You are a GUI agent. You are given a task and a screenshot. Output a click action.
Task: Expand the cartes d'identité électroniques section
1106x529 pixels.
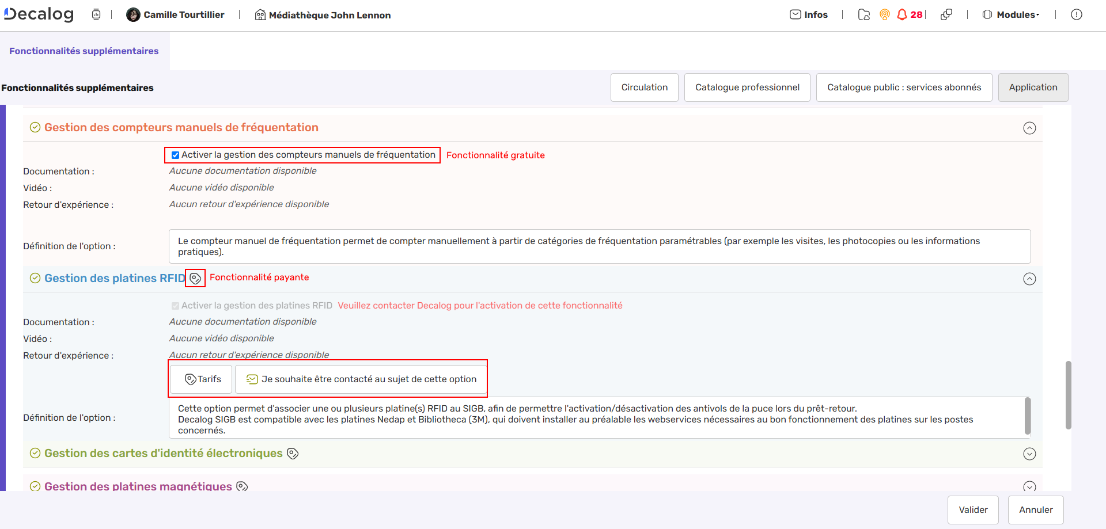click(x=1029, y=454)
